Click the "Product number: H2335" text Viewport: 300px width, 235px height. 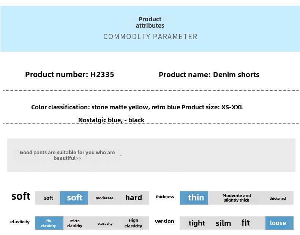coord(69,75)
